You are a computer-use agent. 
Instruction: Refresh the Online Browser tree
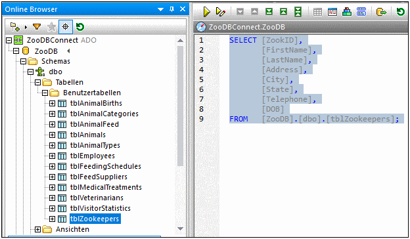coord(80,27)
